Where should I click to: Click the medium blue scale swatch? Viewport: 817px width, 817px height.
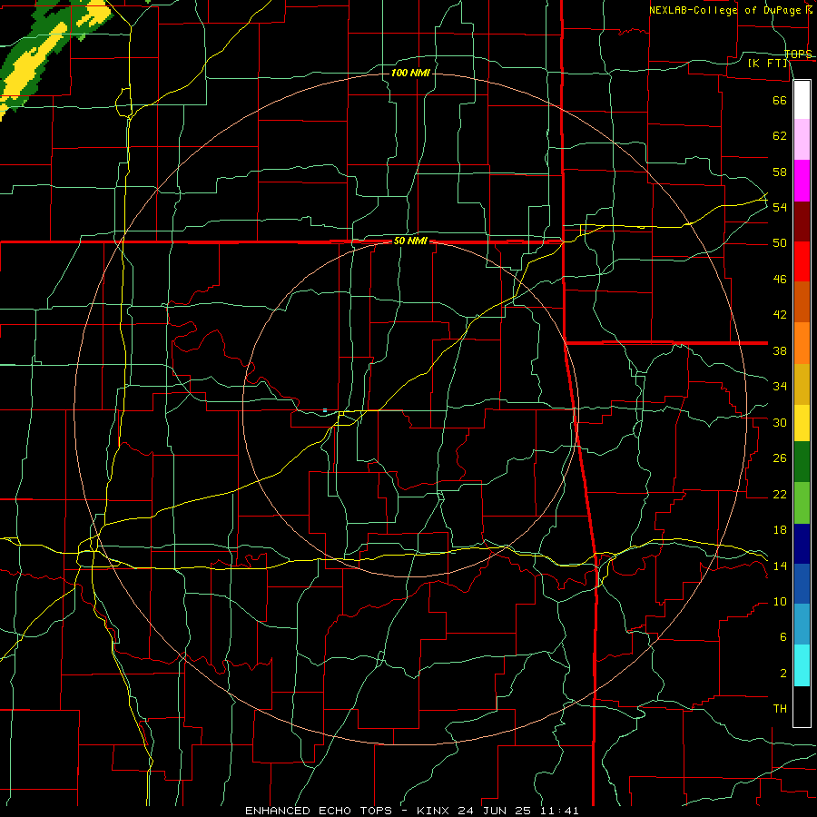tap(802, 584)
